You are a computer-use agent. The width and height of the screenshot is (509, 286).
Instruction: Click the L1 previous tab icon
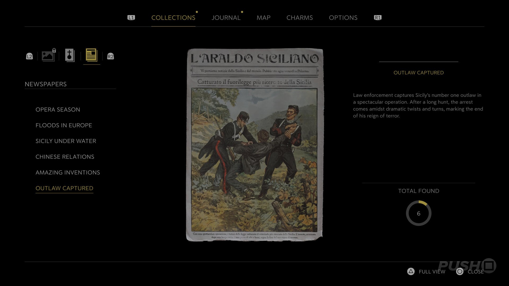point(131,18)
